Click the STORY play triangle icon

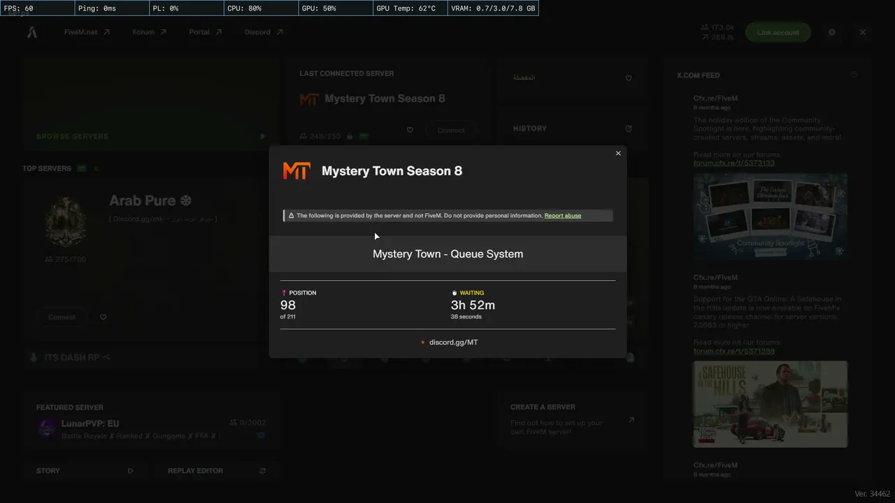coord(131,471)
